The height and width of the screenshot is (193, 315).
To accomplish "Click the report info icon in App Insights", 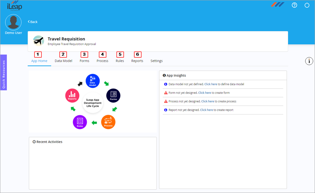I will [165, 110].
